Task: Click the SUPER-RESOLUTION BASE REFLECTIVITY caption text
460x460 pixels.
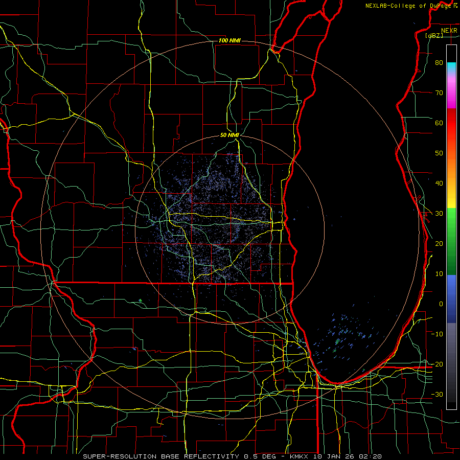Action: coord(161,456)
